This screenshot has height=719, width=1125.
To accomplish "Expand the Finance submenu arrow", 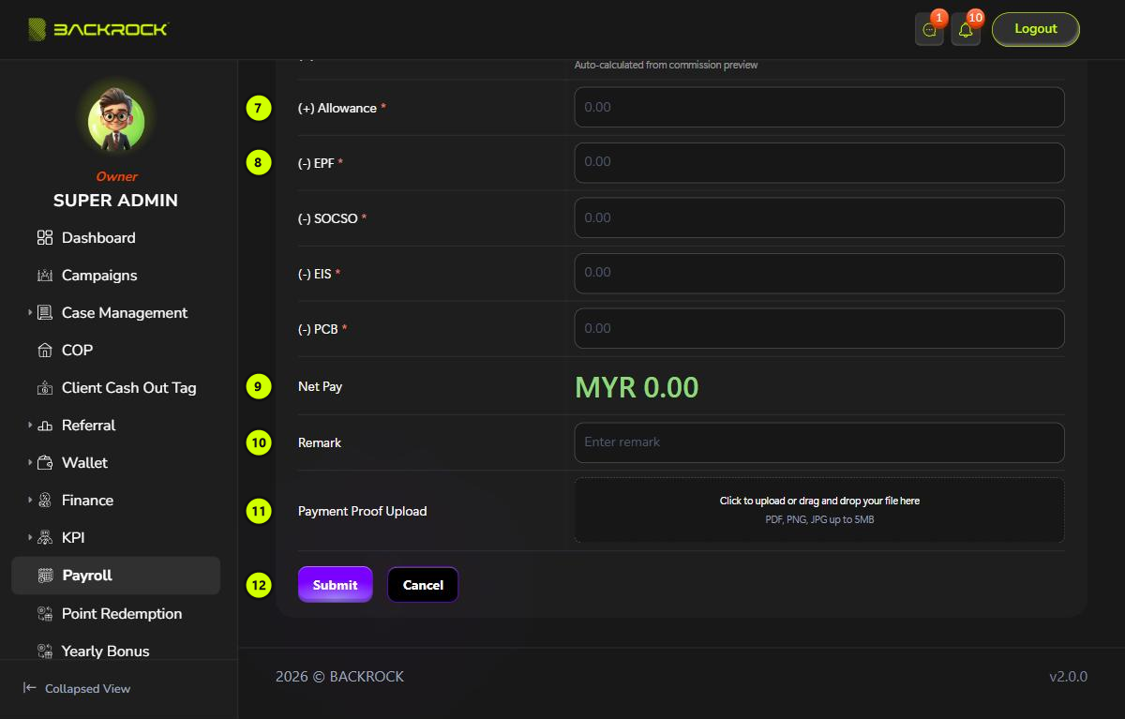I will pyautogui.click(x=30, y=501).
